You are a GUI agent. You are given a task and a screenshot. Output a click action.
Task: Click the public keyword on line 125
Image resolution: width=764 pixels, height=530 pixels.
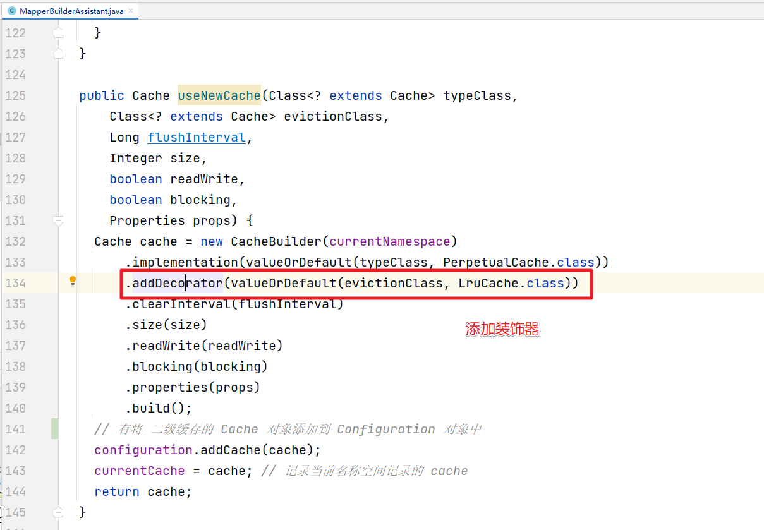coord(102,95)
